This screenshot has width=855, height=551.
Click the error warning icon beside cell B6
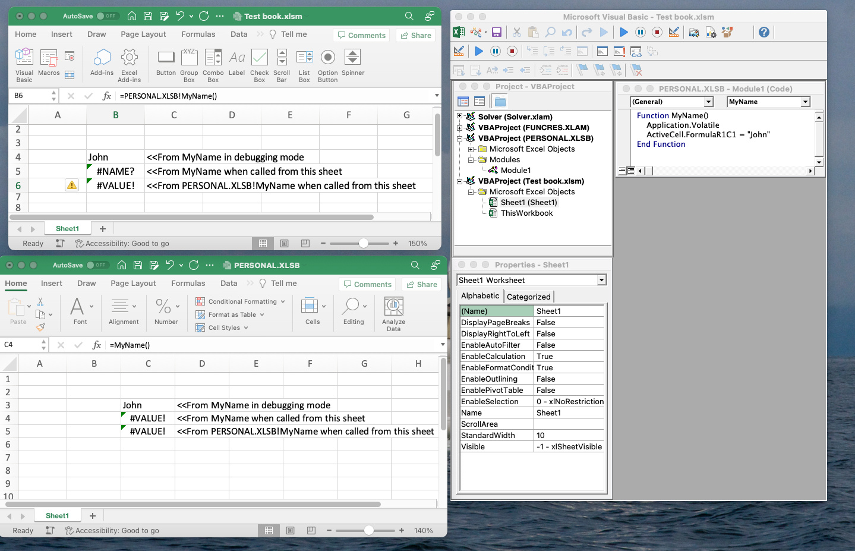click(72, 185)
